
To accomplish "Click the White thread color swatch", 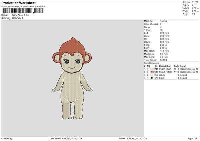I will pyautogui.click(x=152, y=75).
